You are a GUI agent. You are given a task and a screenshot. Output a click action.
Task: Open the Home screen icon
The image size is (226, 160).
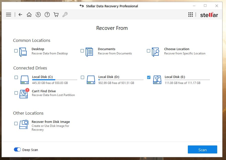click(x=29, y=15)
